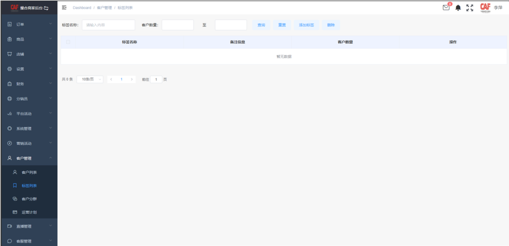Expand the 系统管理 menu chevron
This screenshot has height=246, width=509.
[x=51, y=128]
